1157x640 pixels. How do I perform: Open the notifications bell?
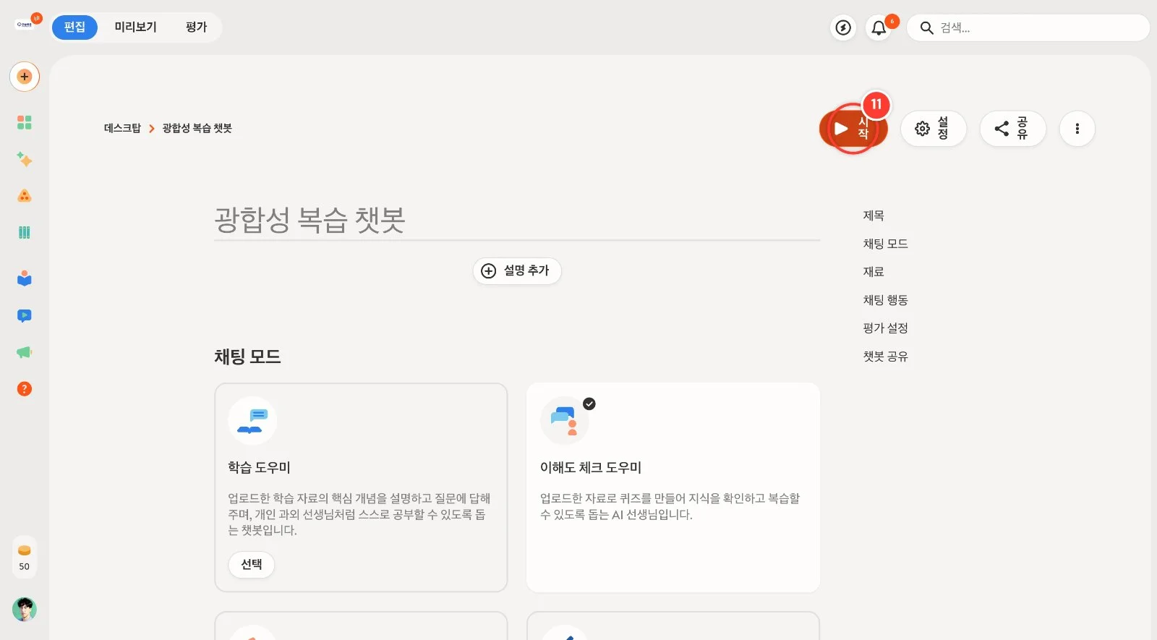click(879, 27)
